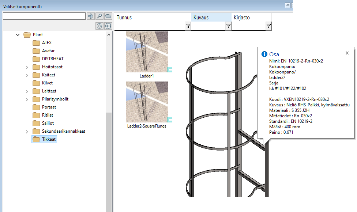Click the filter icon under Tunnus

[x=188, y=26]
